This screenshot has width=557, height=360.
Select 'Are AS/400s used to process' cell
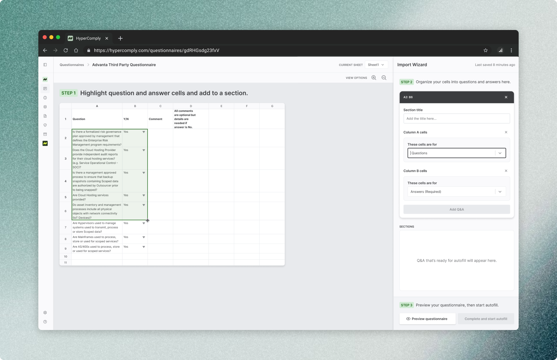point(97,249)
